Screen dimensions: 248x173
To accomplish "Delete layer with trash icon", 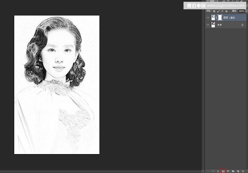I will pos(243,171).
